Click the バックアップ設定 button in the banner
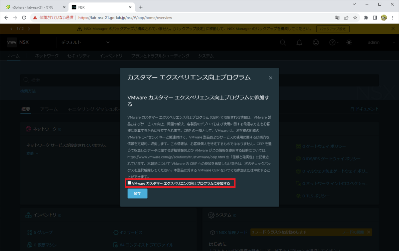 point(333,29)
